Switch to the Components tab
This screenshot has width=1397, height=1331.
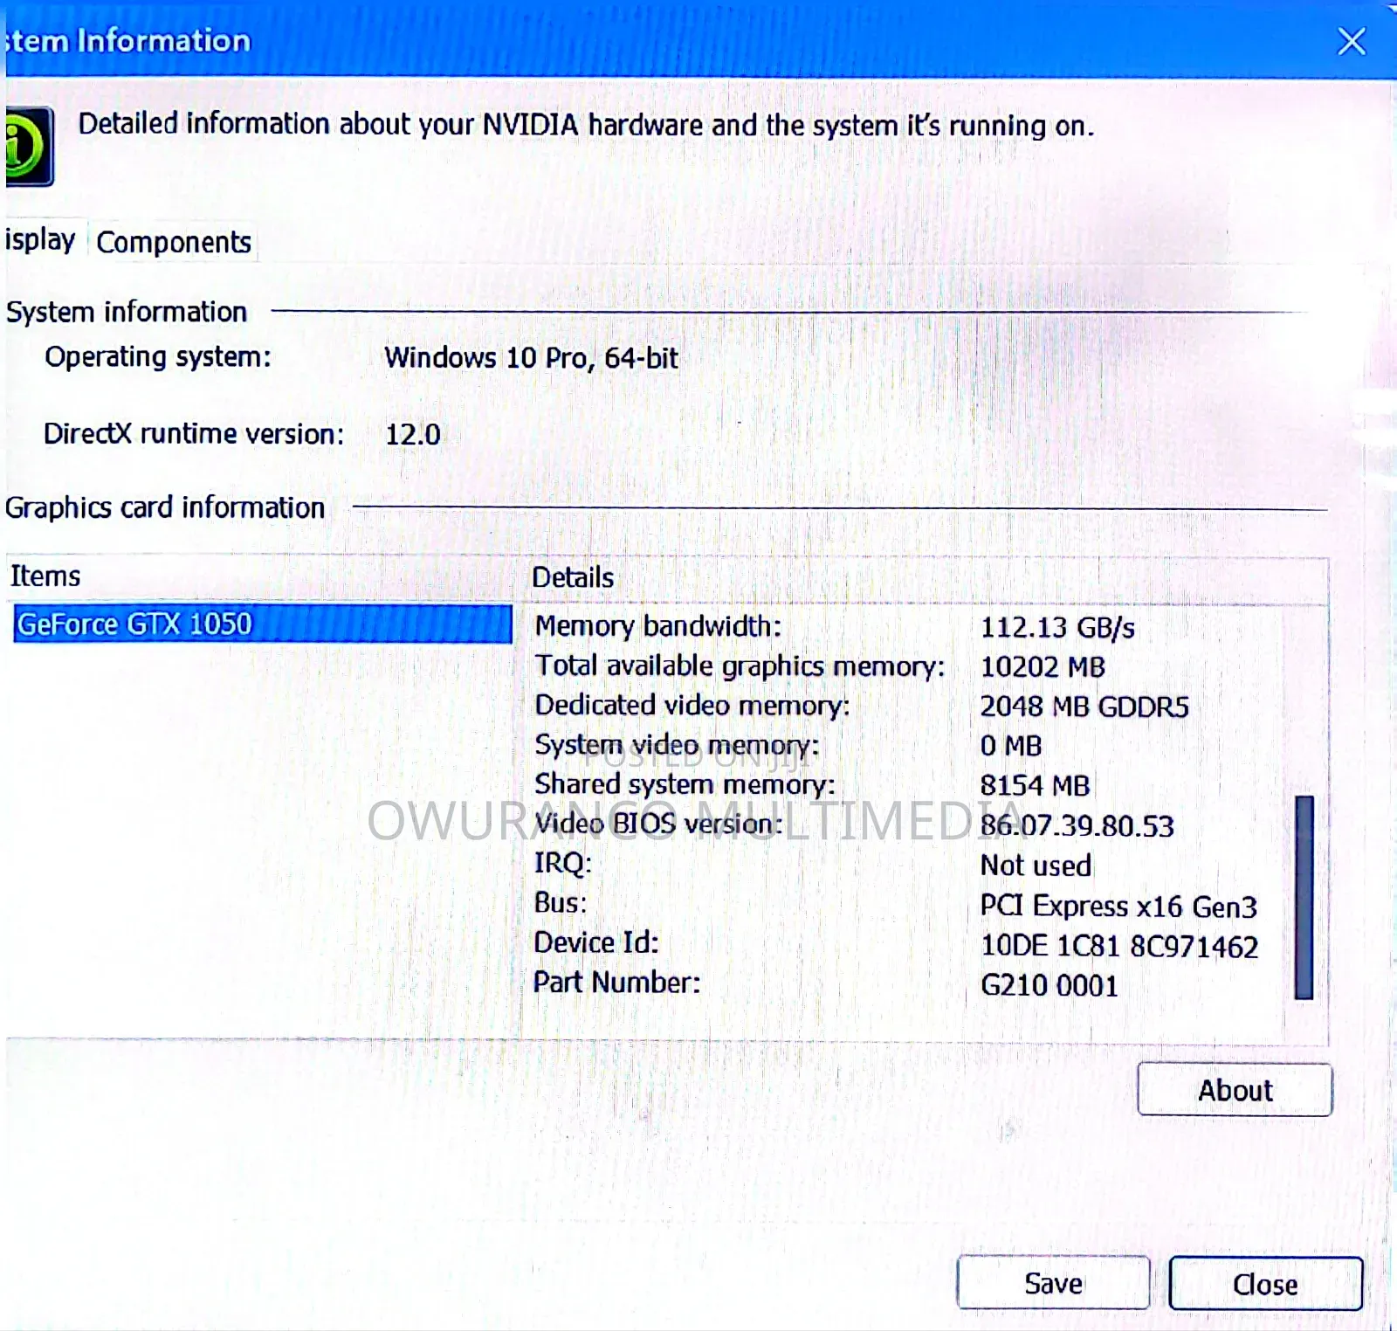[x=174, y=242]
